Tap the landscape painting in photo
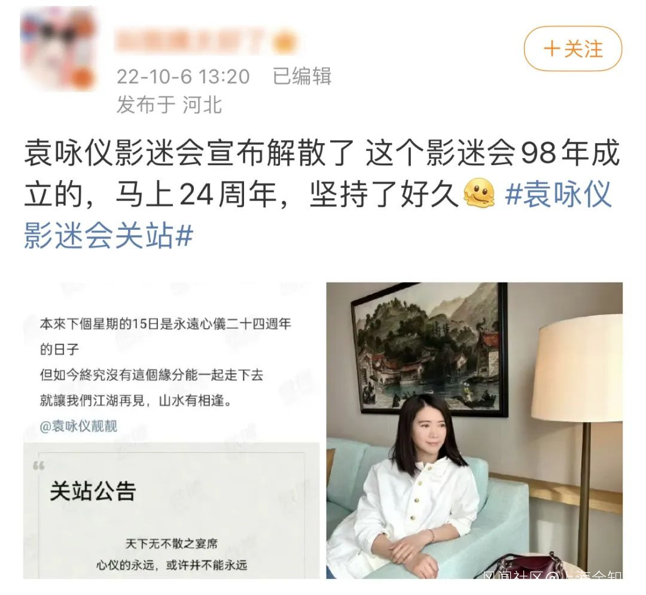Image resolution: width=646 pixels, height=595 pixels. pyautogui.click(x=429, y=349)
